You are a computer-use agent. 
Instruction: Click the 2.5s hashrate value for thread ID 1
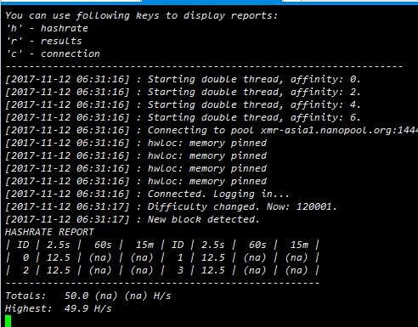(213, 257)
